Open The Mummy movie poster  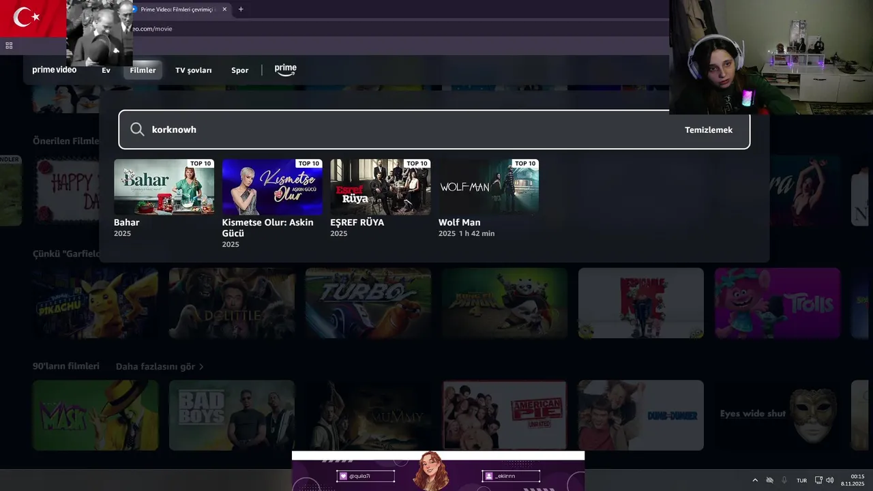point(368,415)
